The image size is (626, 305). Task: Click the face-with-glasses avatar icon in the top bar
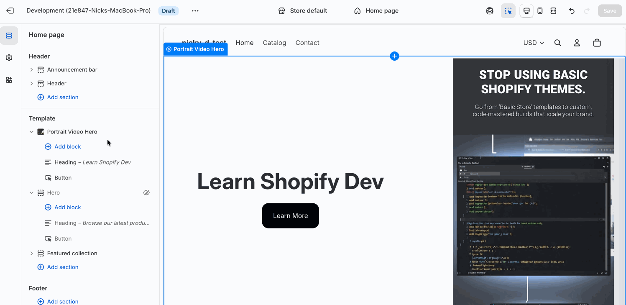[490, 11]
